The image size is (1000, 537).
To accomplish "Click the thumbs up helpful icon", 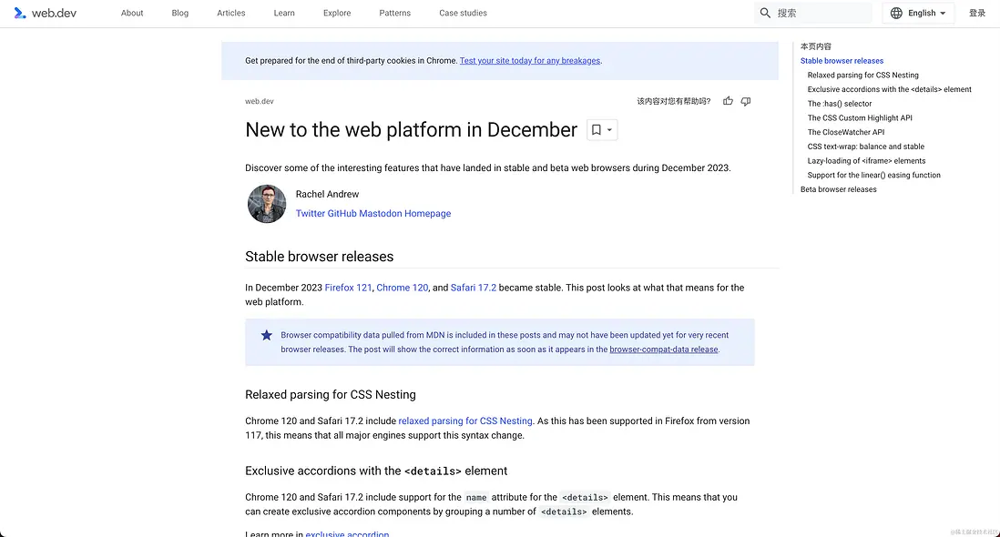I will pyautogui.click(x=728, y=101).
